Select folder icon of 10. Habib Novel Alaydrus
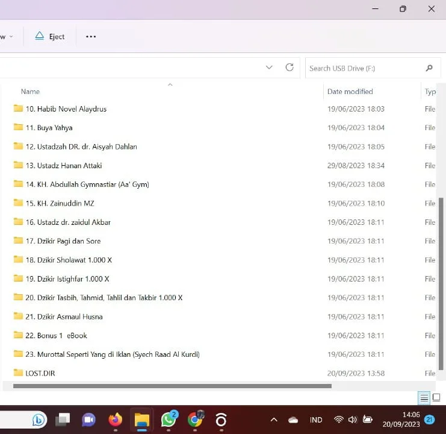 click(18, 108)
